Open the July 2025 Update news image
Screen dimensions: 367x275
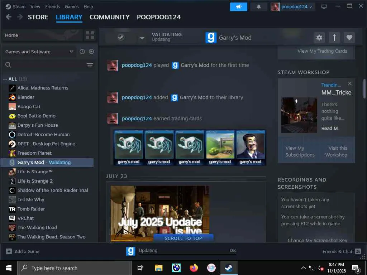click(x=160, y=213)
